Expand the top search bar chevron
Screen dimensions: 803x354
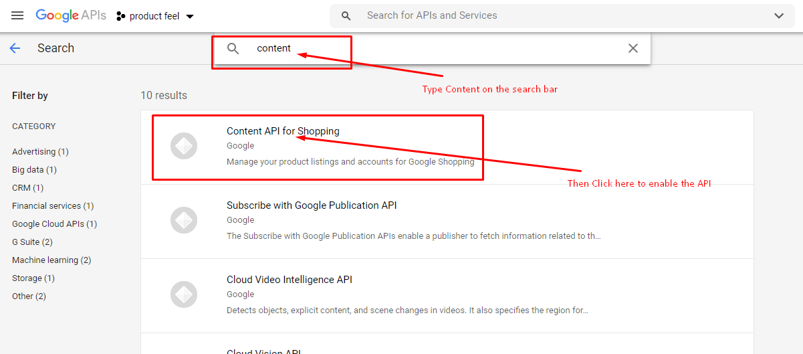click(x=779, y=15)
